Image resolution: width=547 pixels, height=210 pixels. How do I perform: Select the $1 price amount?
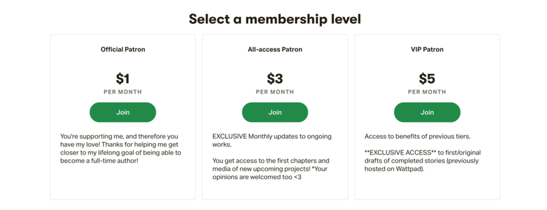coord(123,79)
